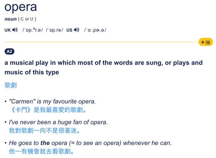Open the C or U grammar label
216x158 pixels.
[x=27, y=19]
